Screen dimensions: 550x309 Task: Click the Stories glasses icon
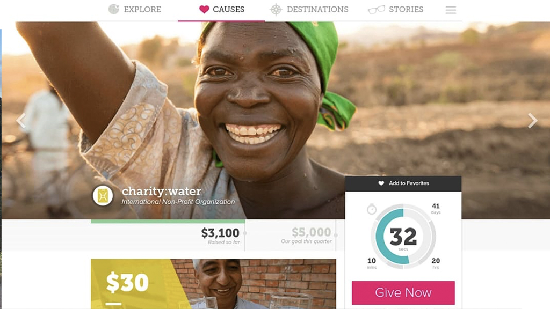click(377, 10)
